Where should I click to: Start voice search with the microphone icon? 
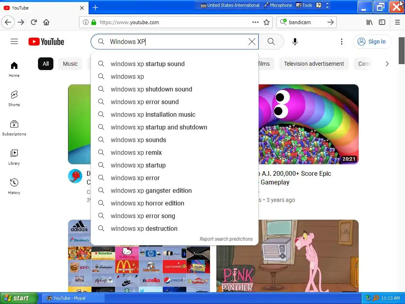(295, 41)
